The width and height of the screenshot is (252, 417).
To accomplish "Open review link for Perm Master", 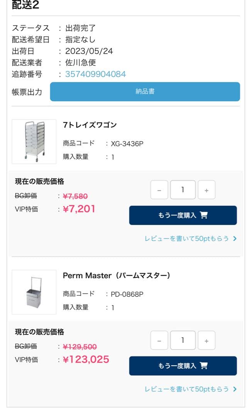I will point(187,389).
